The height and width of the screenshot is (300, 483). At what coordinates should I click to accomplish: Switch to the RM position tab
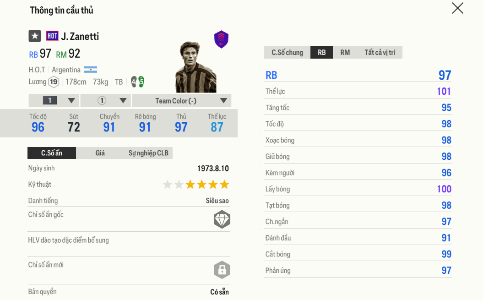click(345, 53)
